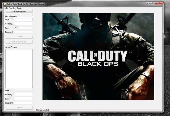Screen dimensions: 170x116
Task: Click the Call of Duty Black Ops image
Action: tap(98, 57)
